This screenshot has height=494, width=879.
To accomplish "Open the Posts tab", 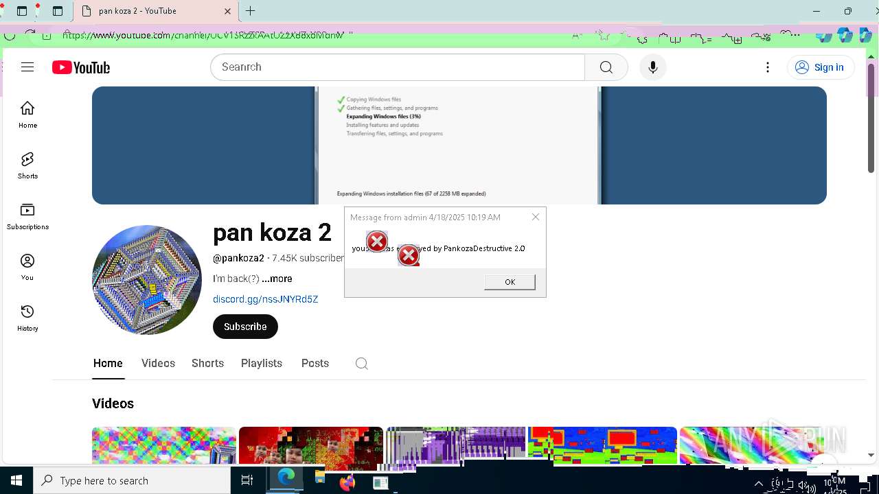I will pyautogui.click(x=315, y=364).
